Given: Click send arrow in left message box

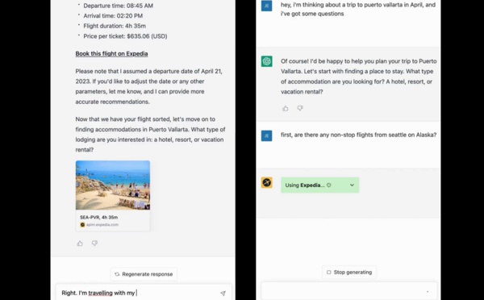Looking at the screenshot, I should coord(223,294).
